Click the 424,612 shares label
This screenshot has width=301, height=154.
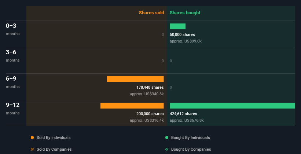(183, 114)
